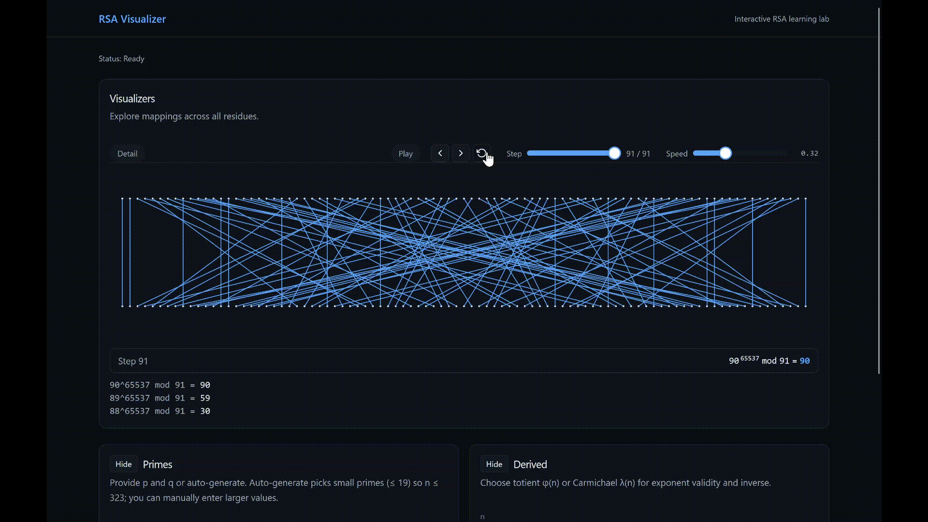The width and height of the screenshot is (928, 522).
Task: Click the 90^65537 mod 91 result line
Action: pyautogui.click(x=160, y=385)
